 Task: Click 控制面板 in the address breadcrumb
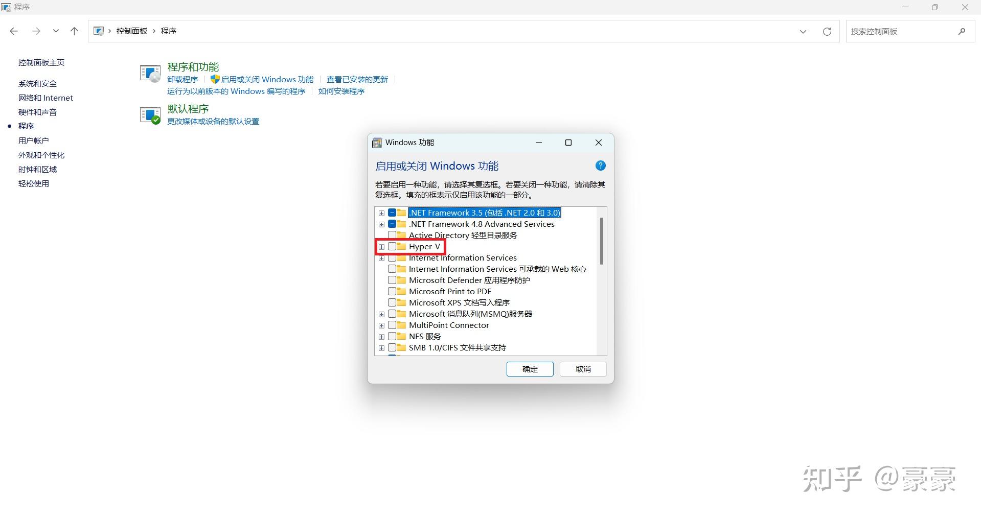click(132, 31)
